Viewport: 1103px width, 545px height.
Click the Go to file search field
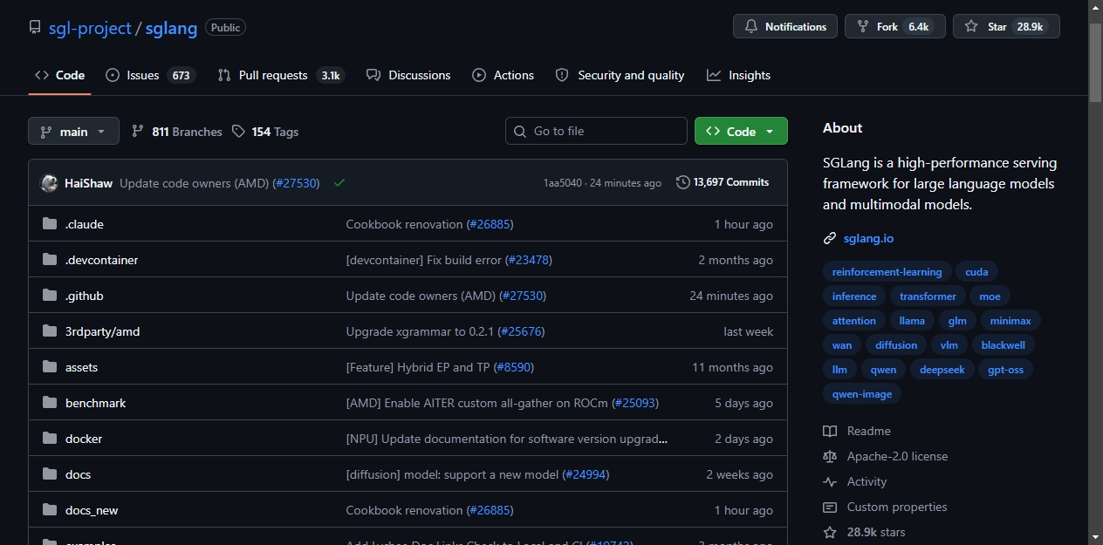(x=596, y=131)
